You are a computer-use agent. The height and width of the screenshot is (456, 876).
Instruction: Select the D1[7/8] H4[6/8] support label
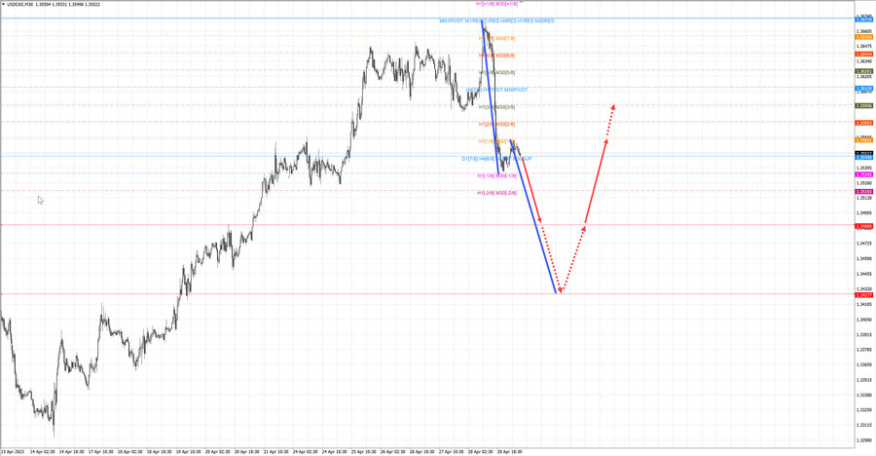(x=478, y=159)
